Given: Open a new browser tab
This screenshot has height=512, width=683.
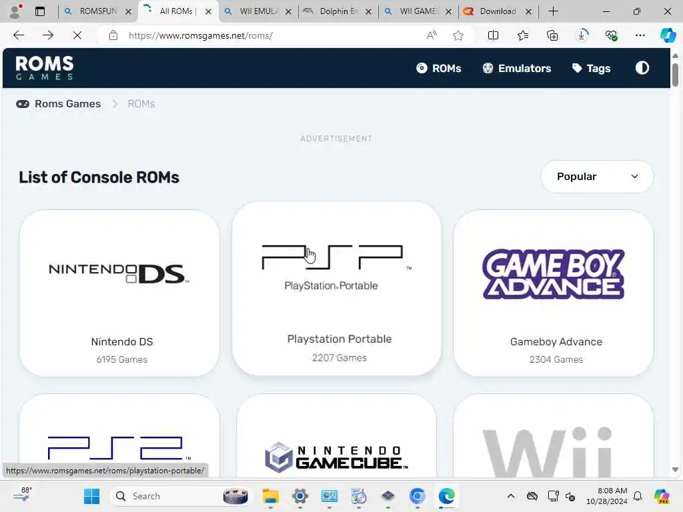Looking at the screenshot, I should click(x=553, y=11).
